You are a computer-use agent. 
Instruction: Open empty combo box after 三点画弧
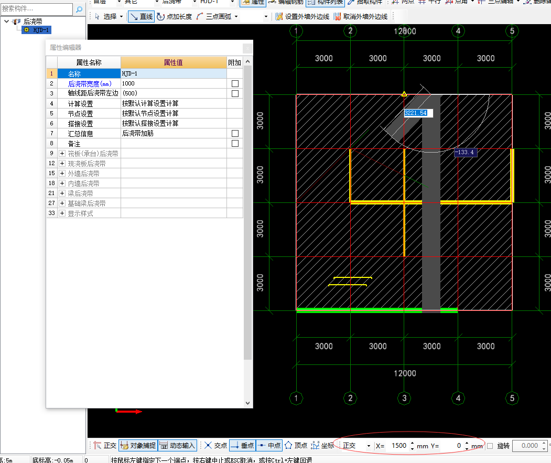pos(255,17)
